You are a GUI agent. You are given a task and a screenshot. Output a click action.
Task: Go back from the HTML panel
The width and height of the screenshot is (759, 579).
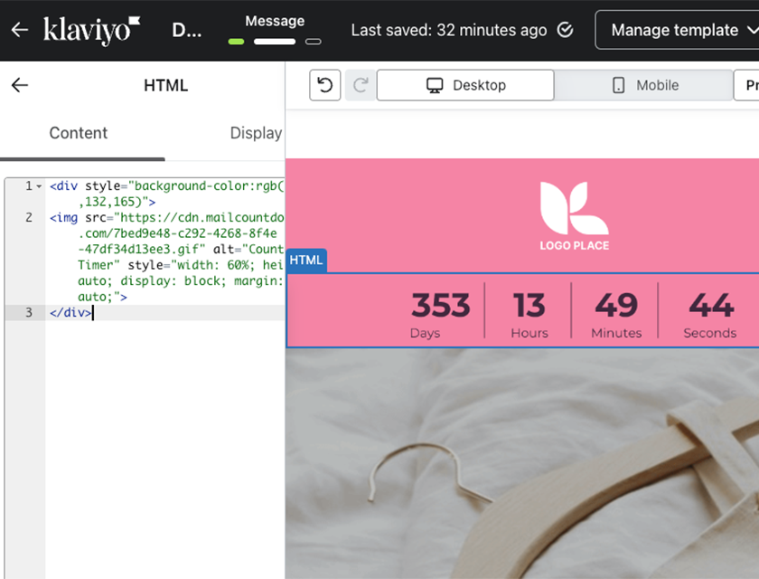pos(20,85)
